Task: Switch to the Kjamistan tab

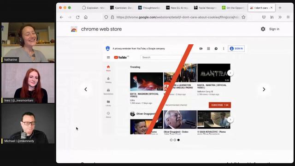Action: pos(121,8)
